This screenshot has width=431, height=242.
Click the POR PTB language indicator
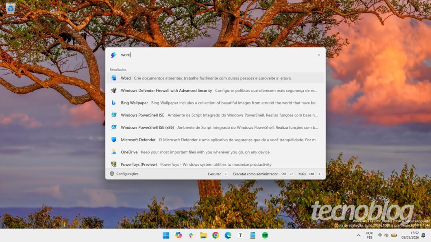pos(370,236)
